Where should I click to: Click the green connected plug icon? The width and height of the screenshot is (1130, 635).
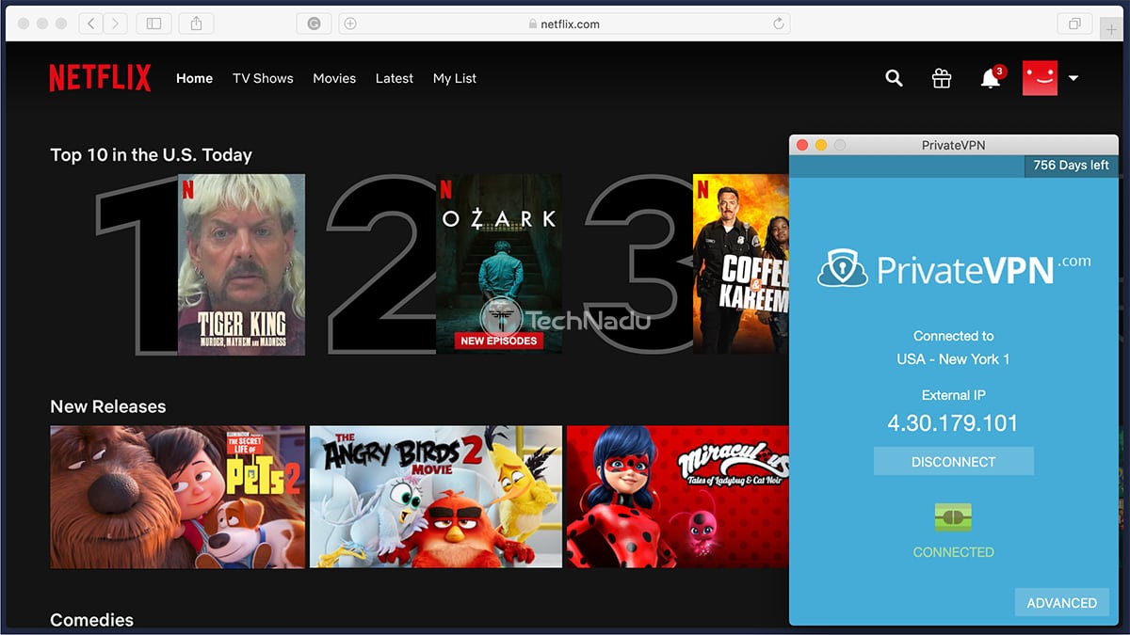click(x=953, y=519)
